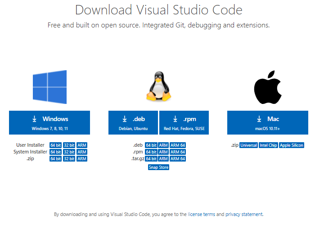Open the privacy statement link
315x225 pixels.
click(x=244, y=214)
